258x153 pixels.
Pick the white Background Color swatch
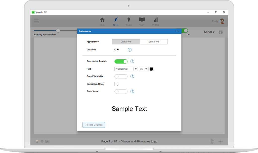point(116,84)
